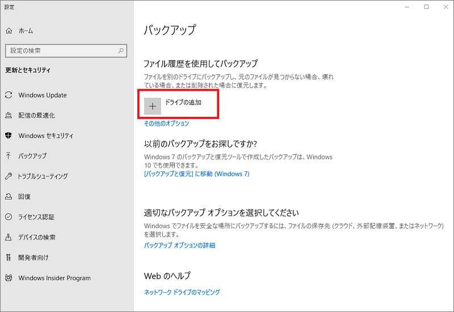Open その他のオプション link
454x312 pixels.
click(166, 123)
